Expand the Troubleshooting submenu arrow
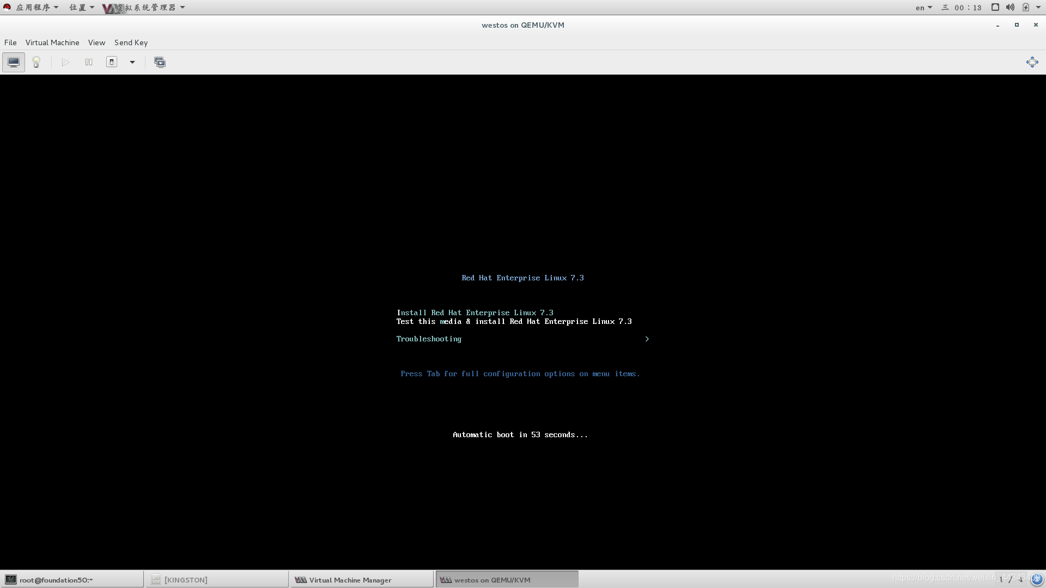Screen dimensions: 1046x588 click(647, 339)
